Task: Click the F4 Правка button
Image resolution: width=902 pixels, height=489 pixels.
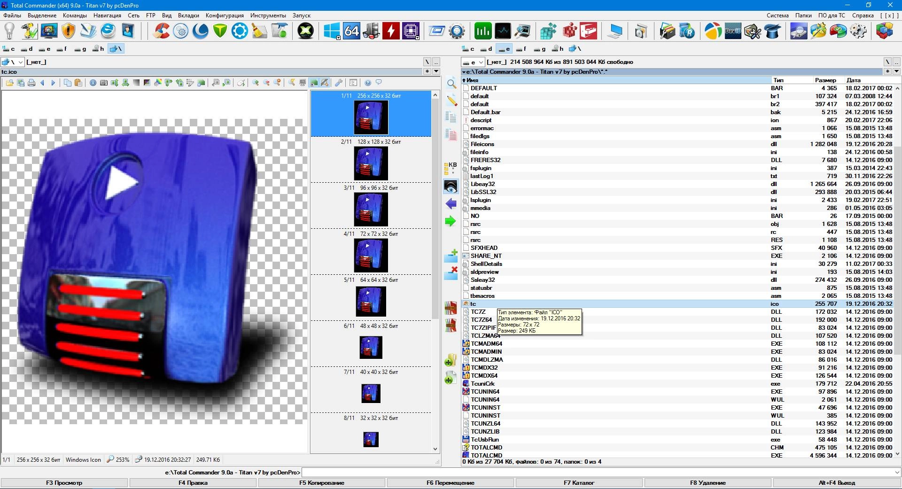Action: click(193, 483)
